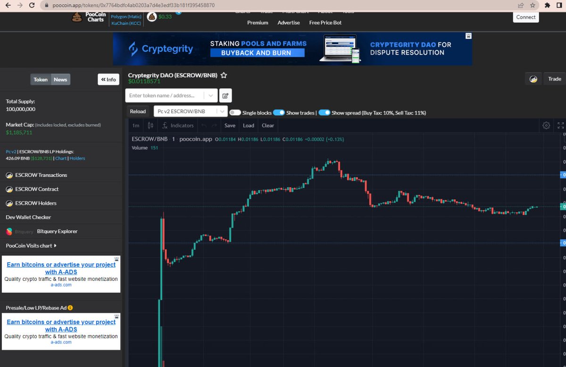This screenshot has height=367, width=566.
Task: Switch to Polygon (Matic) network
Action: [x=126, y=17]
